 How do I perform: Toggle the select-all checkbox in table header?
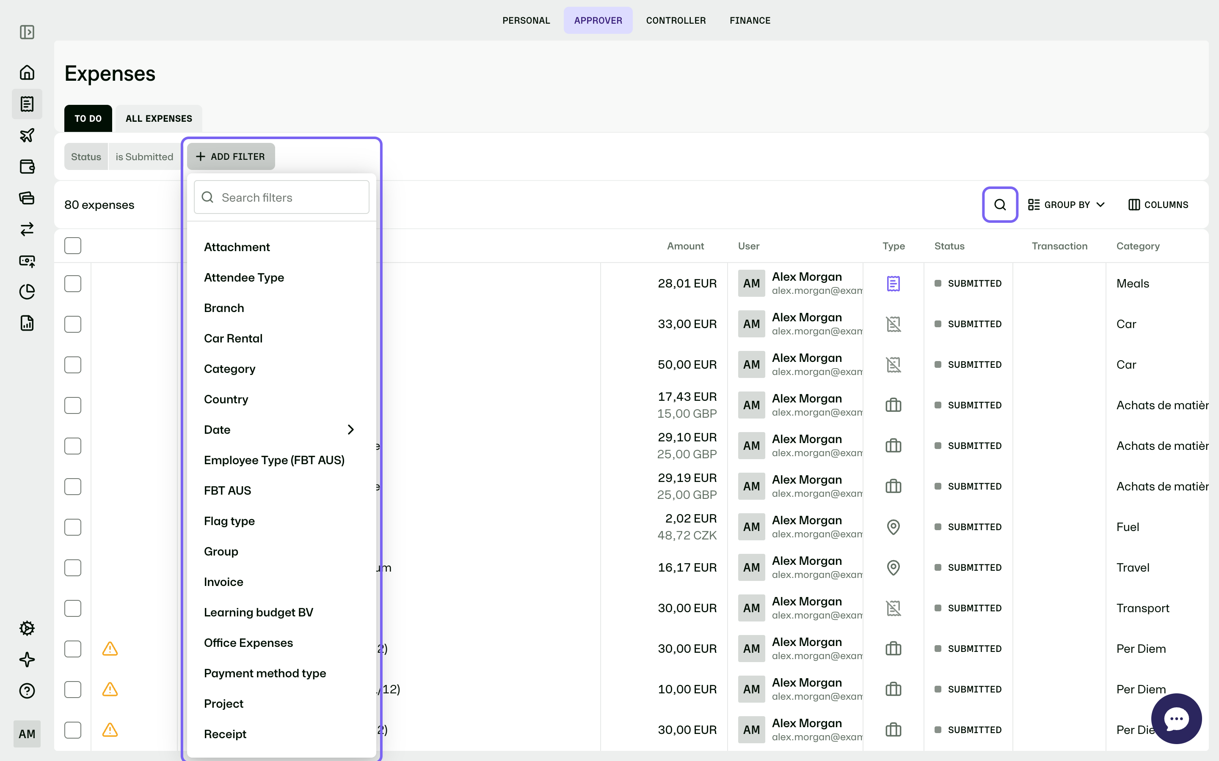point(72,246)
